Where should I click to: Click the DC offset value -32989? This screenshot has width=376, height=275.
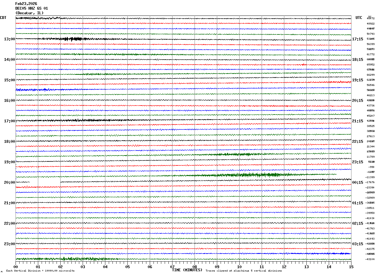coord(370,198)
